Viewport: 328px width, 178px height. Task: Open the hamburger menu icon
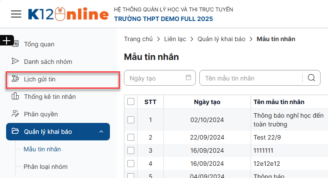coord(16,14)
